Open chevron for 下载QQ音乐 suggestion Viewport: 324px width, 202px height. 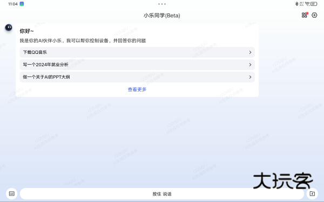click(250, 52)
